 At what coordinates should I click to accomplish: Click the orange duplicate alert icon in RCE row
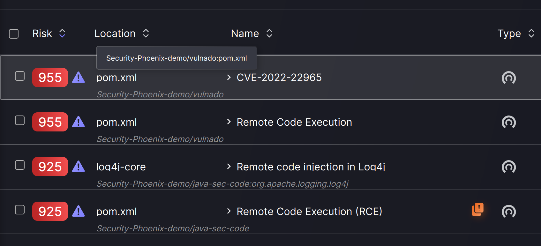pyautogui.click(x=477, y=209)
